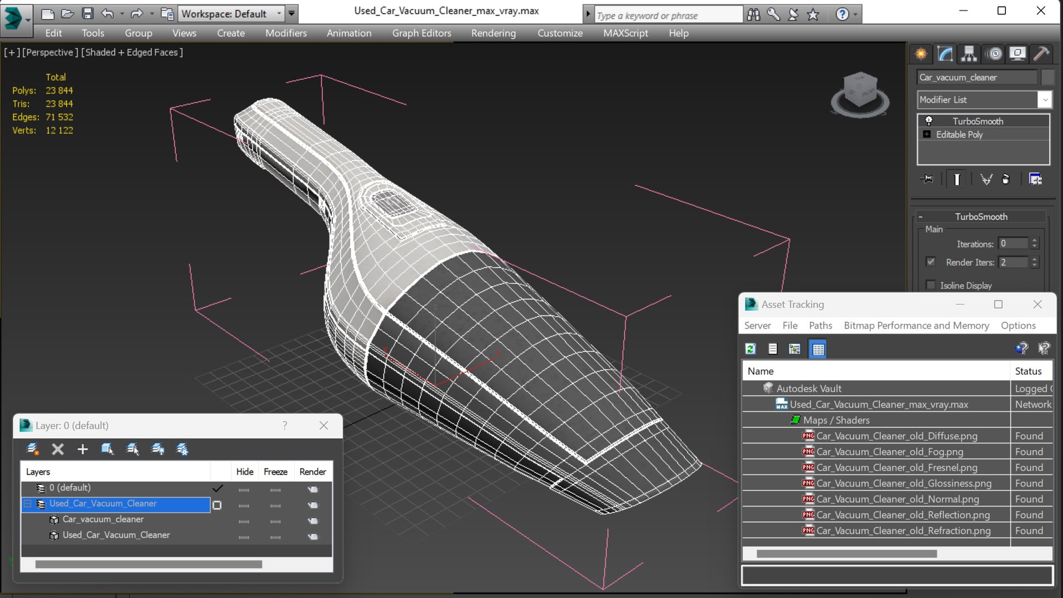Delete the selected layer in Layer dialog
1063x598 pixels.
58,449
